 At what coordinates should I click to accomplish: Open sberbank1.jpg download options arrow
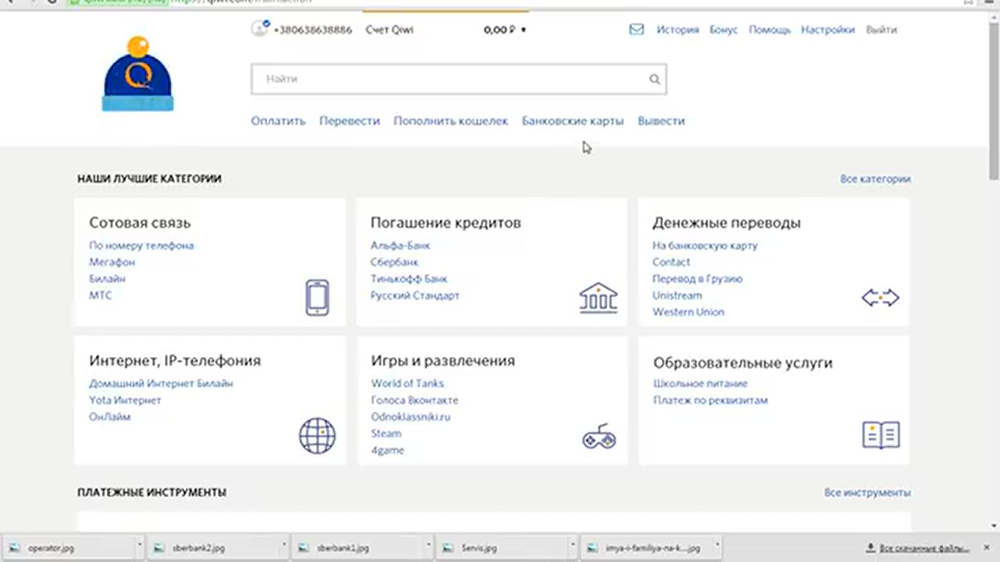tap(428, 544)
